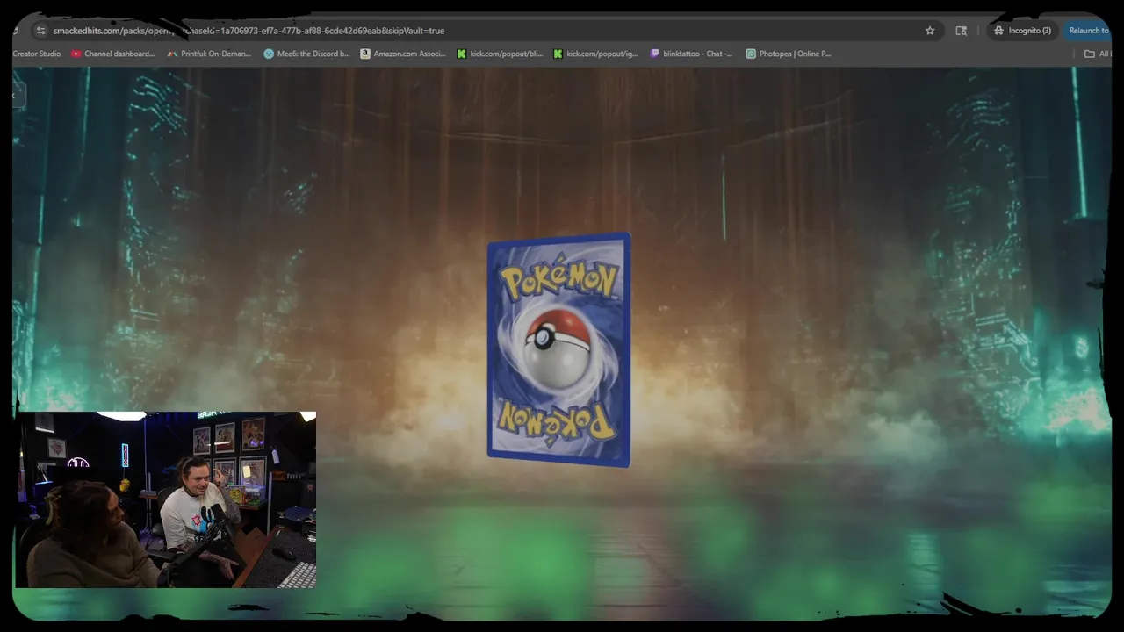1124x632 pixels.
Task: Open the Printful: On-Demand bookmark
Action: [209, 54]
